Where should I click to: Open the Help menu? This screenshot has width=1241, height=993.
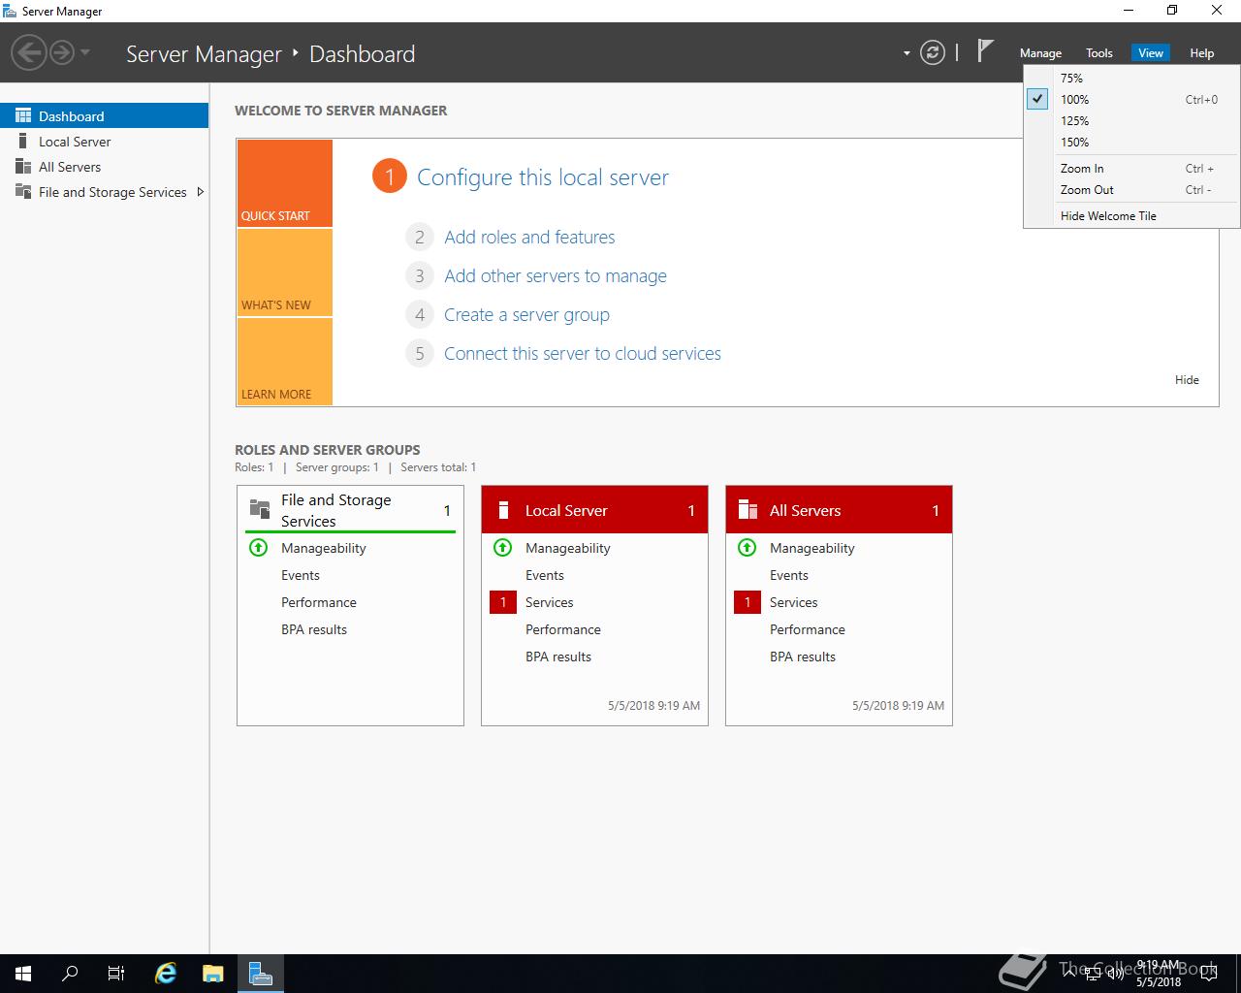click(x=1201, y=53)
